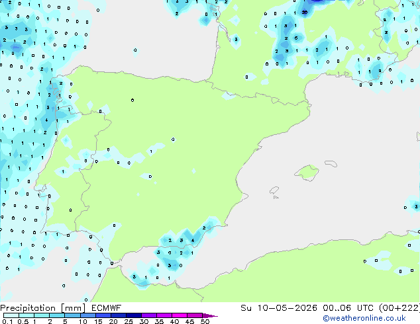The height and width of the screenshot is (324, 420).
Task: Click the date 'Su 10-05-2026'
Action: pyautogui.click(x=279, y=308)
